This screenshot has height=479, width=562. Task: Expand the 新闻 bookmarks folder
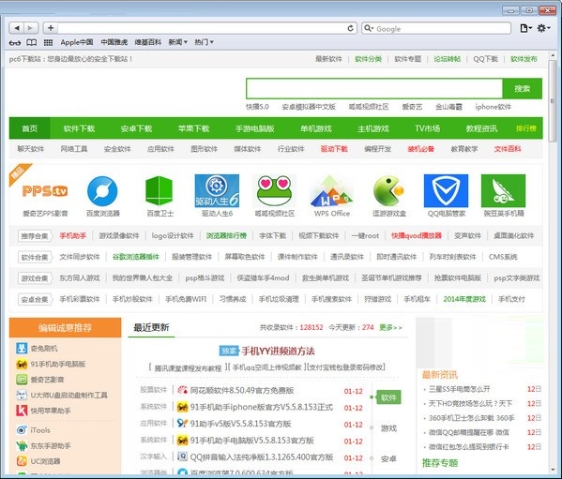pyautogui.click(x=178, y=42)
